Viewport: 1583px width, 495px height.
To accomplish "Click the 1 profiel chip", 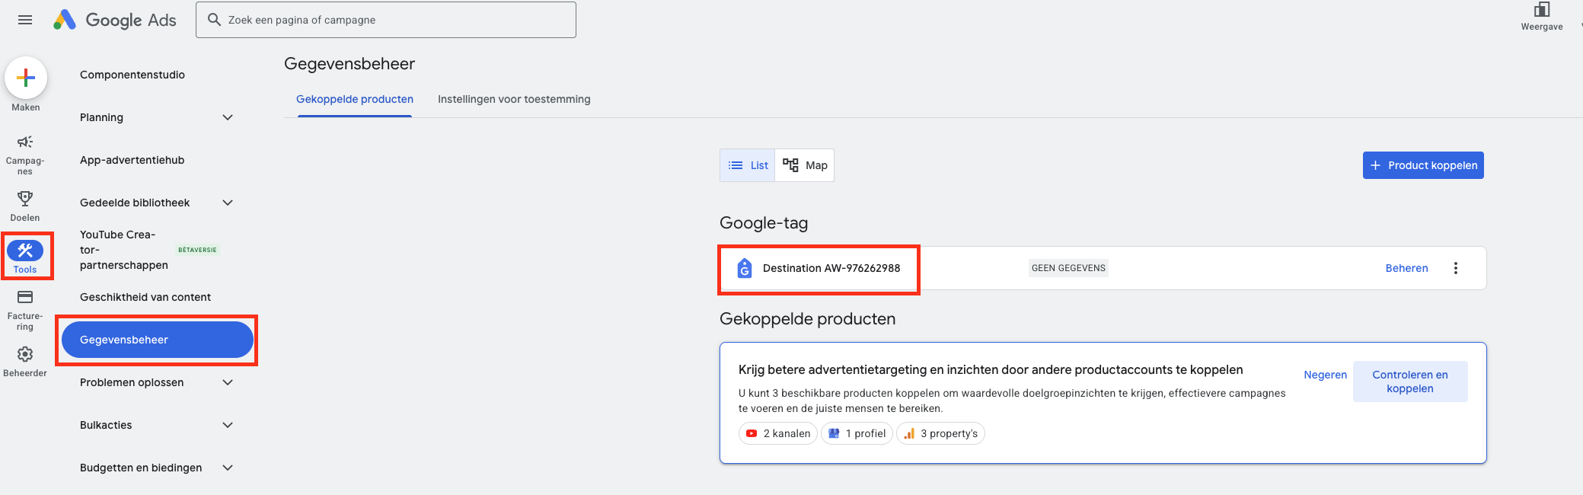I will (857, 433).
